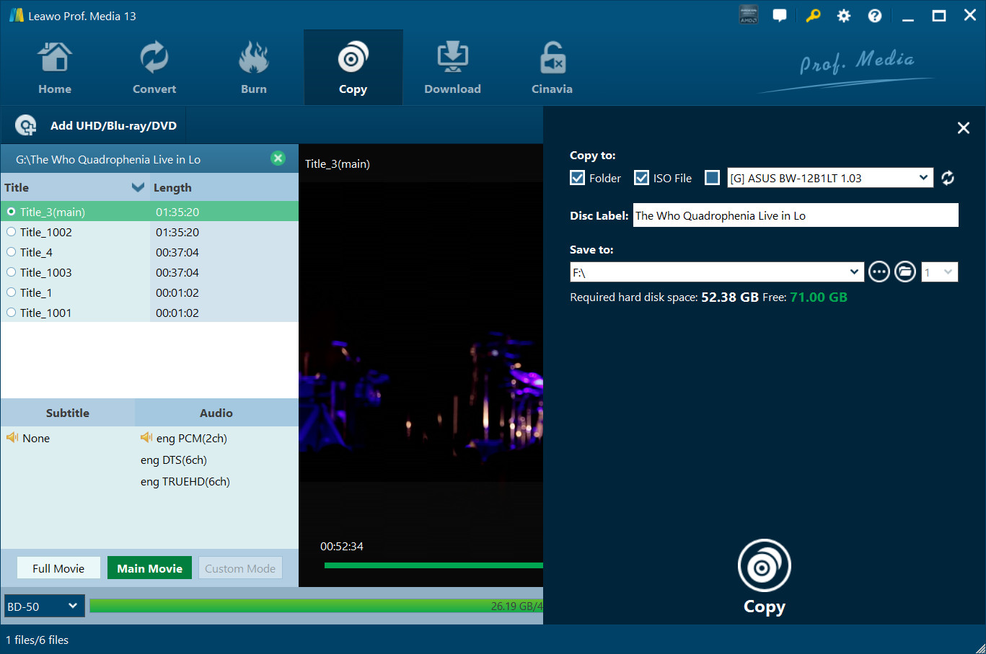Expand the BD-50 disc type dropdown

point(44,606)
